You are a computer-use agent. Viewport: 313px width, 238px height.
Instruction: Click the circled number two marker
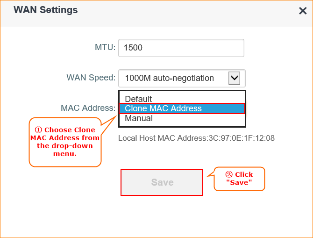[229, 174]
